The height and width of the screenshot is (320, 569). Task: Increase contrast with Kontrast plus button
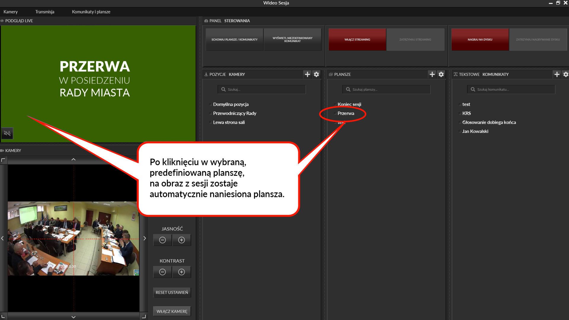(181, 272)
